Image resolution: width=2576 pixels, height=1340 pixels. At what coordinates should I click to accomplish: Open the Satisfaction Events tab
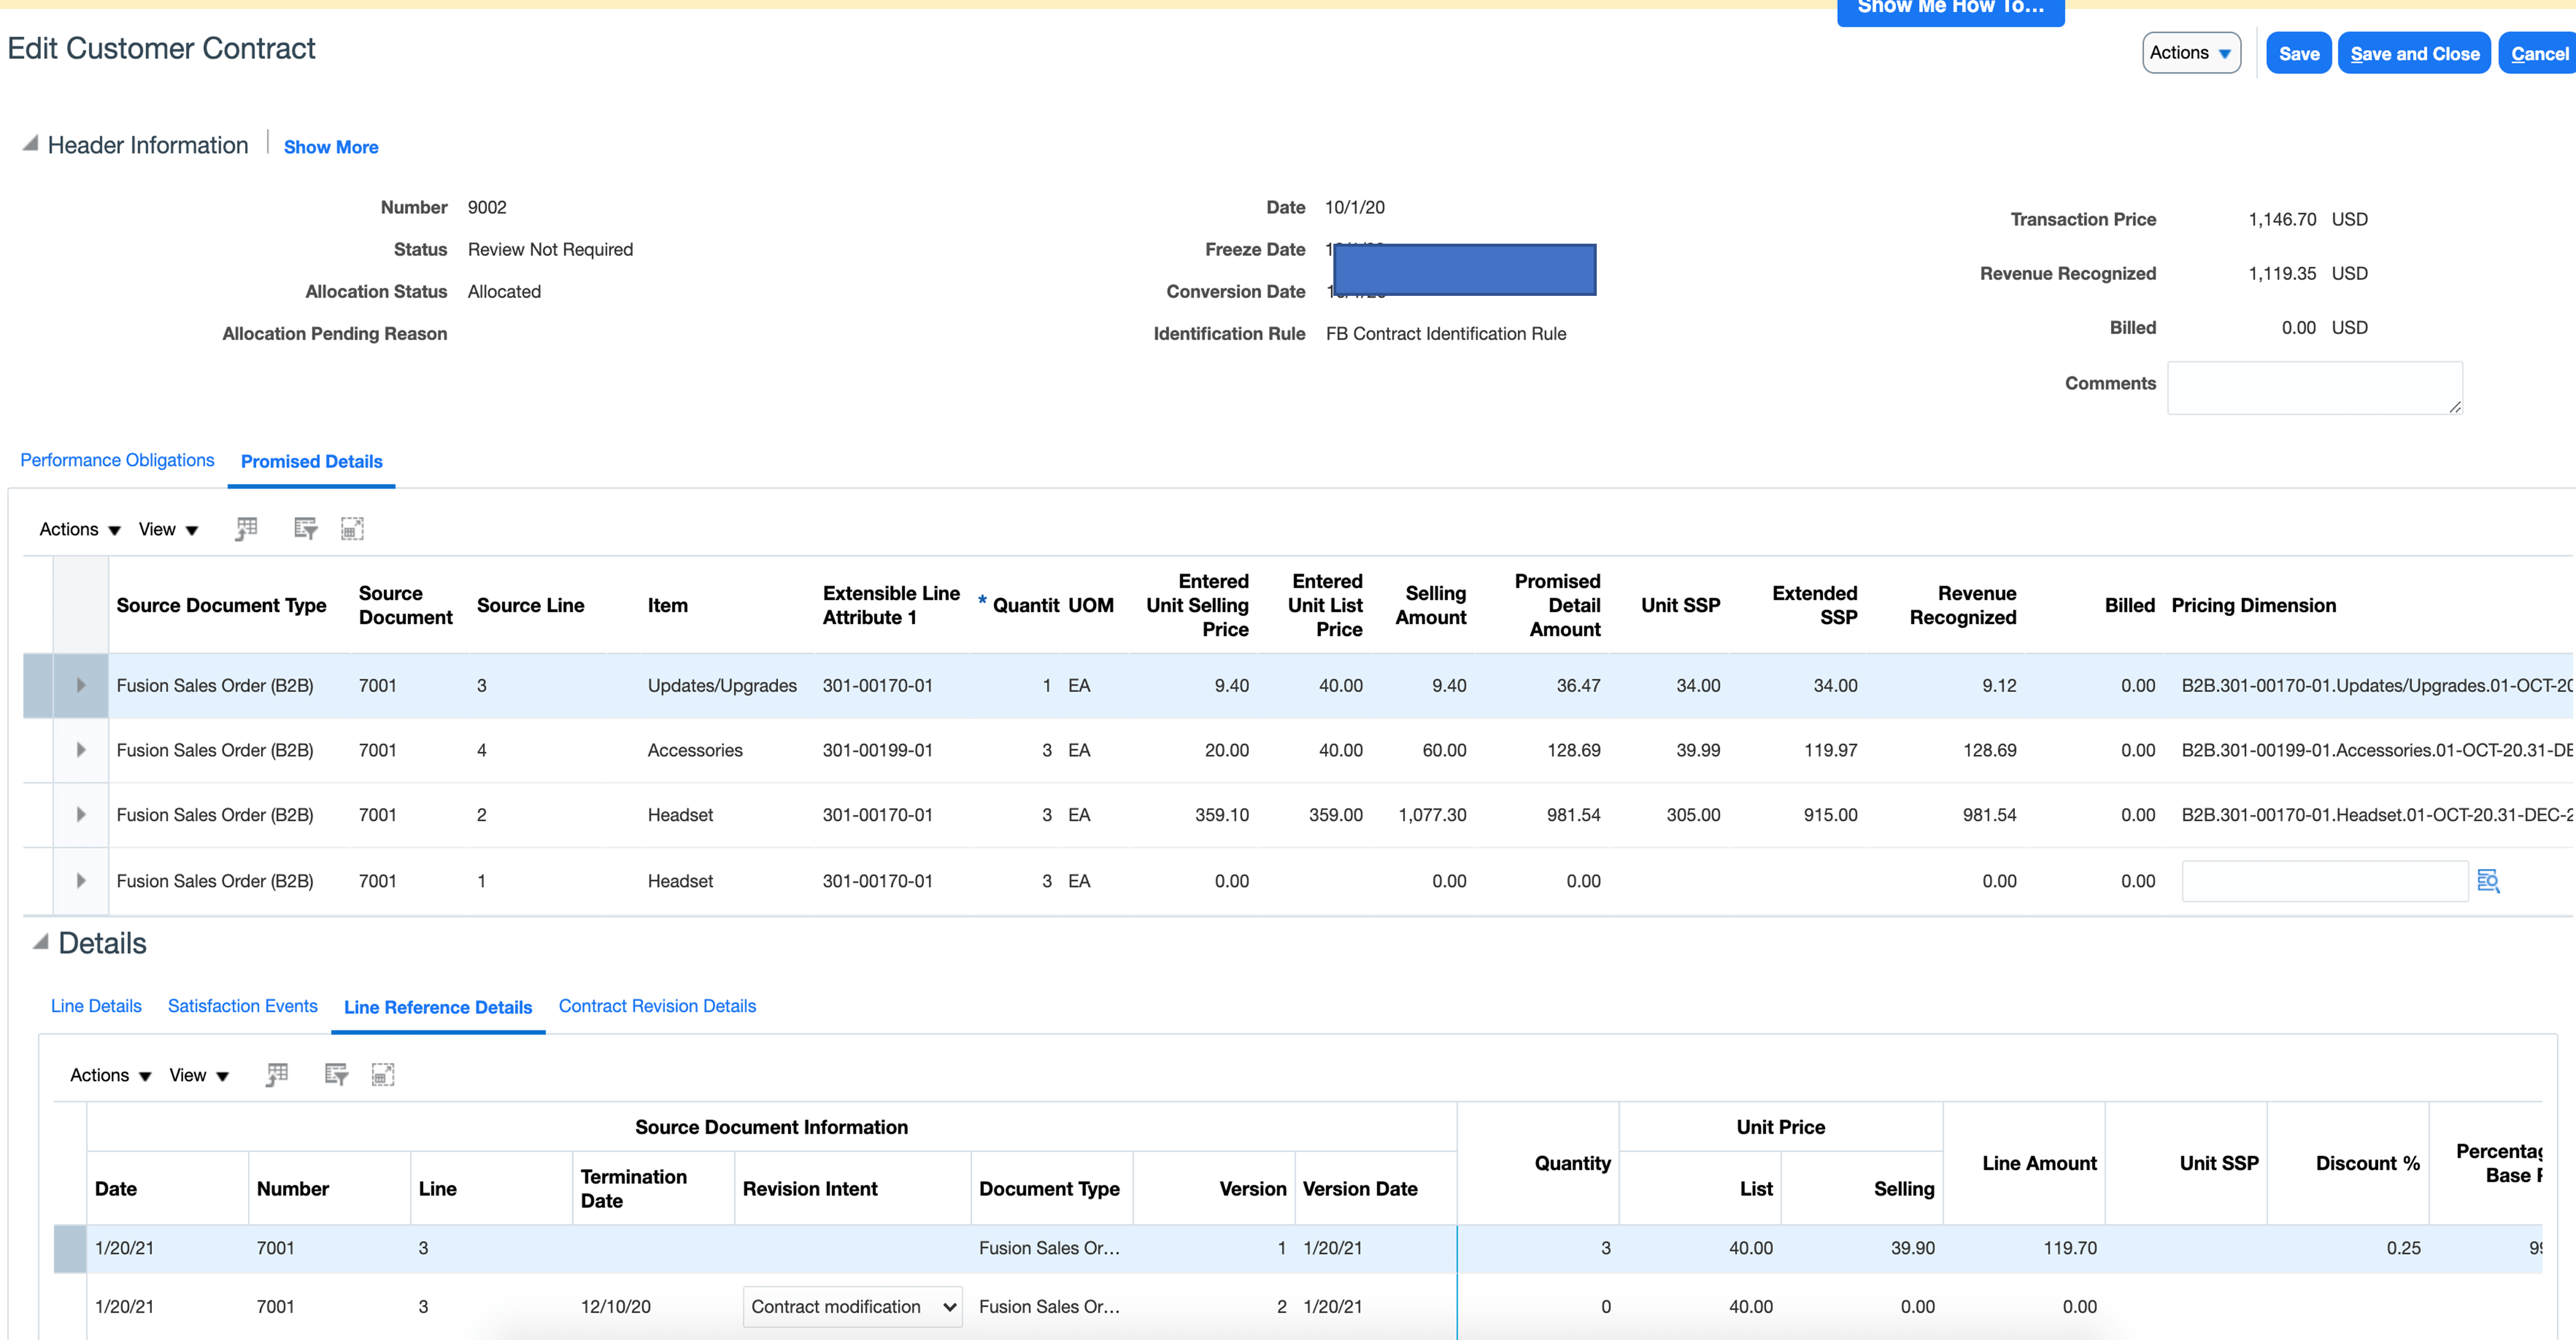click(242, 1006)
